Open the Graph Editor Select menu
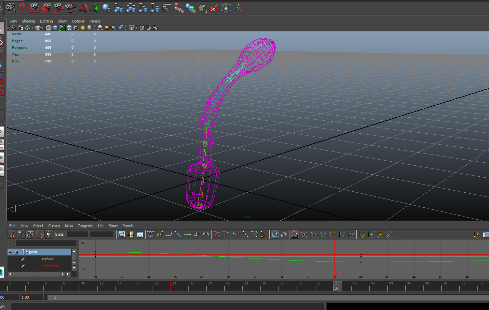The height and width of the screenshot is (310, 489). (x=38, y=226)
